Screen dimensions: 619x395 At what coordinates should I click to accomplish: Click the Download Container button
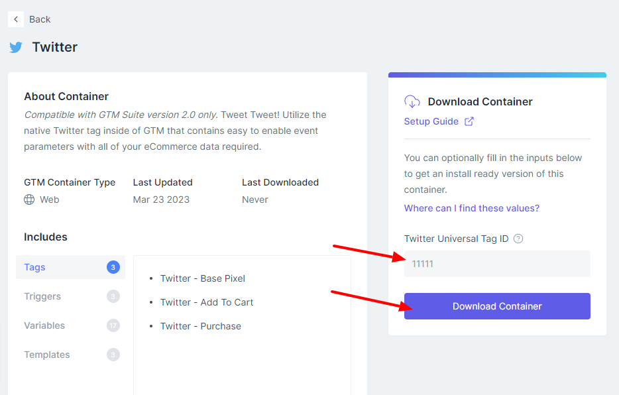(498, 306)
